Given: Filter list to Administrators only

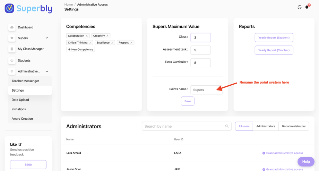Looking at the screenshot, I should (266, 126).
